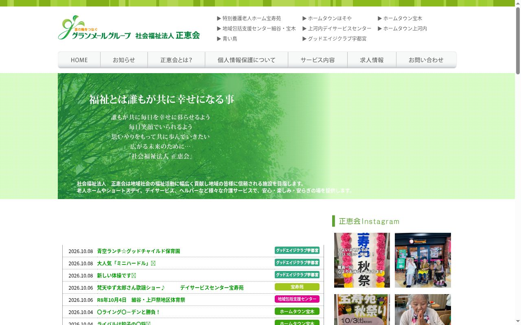Open the HOME menu item
Screen dimensions: 521x325
[x=79, y=60]
